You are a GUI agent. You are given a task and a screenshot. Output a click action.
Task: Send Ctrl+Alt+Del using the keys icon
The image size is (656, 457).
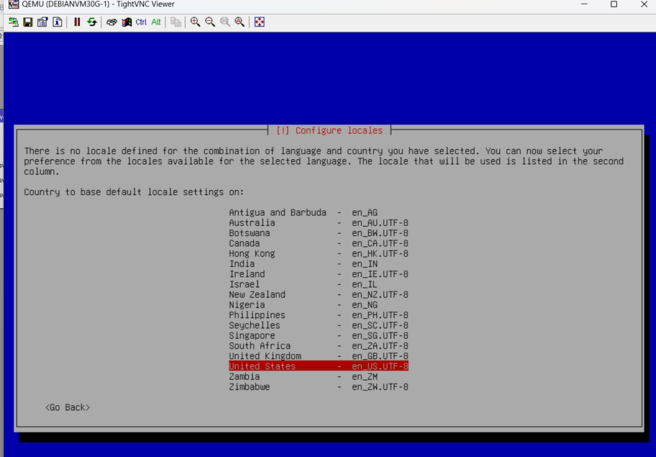coord(111,22)
